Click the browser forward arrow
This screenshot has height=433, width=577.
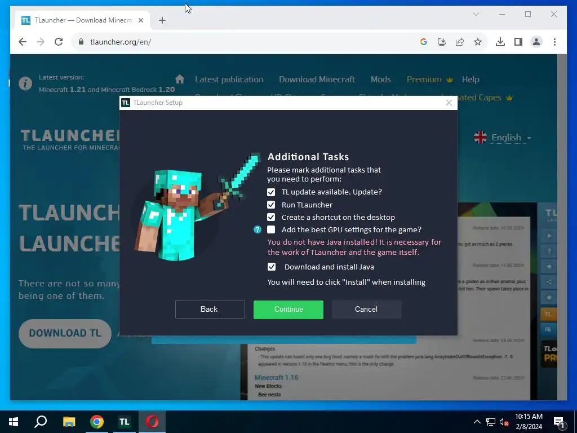(41, 42)
